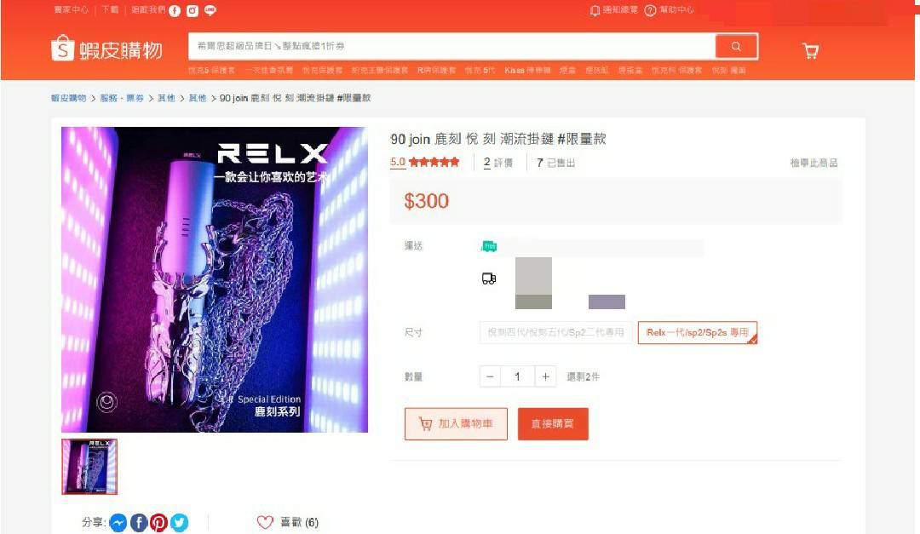Screen dimensions: 920x534
Task: Click the orange search magnifier button
Action: (736, 46)
